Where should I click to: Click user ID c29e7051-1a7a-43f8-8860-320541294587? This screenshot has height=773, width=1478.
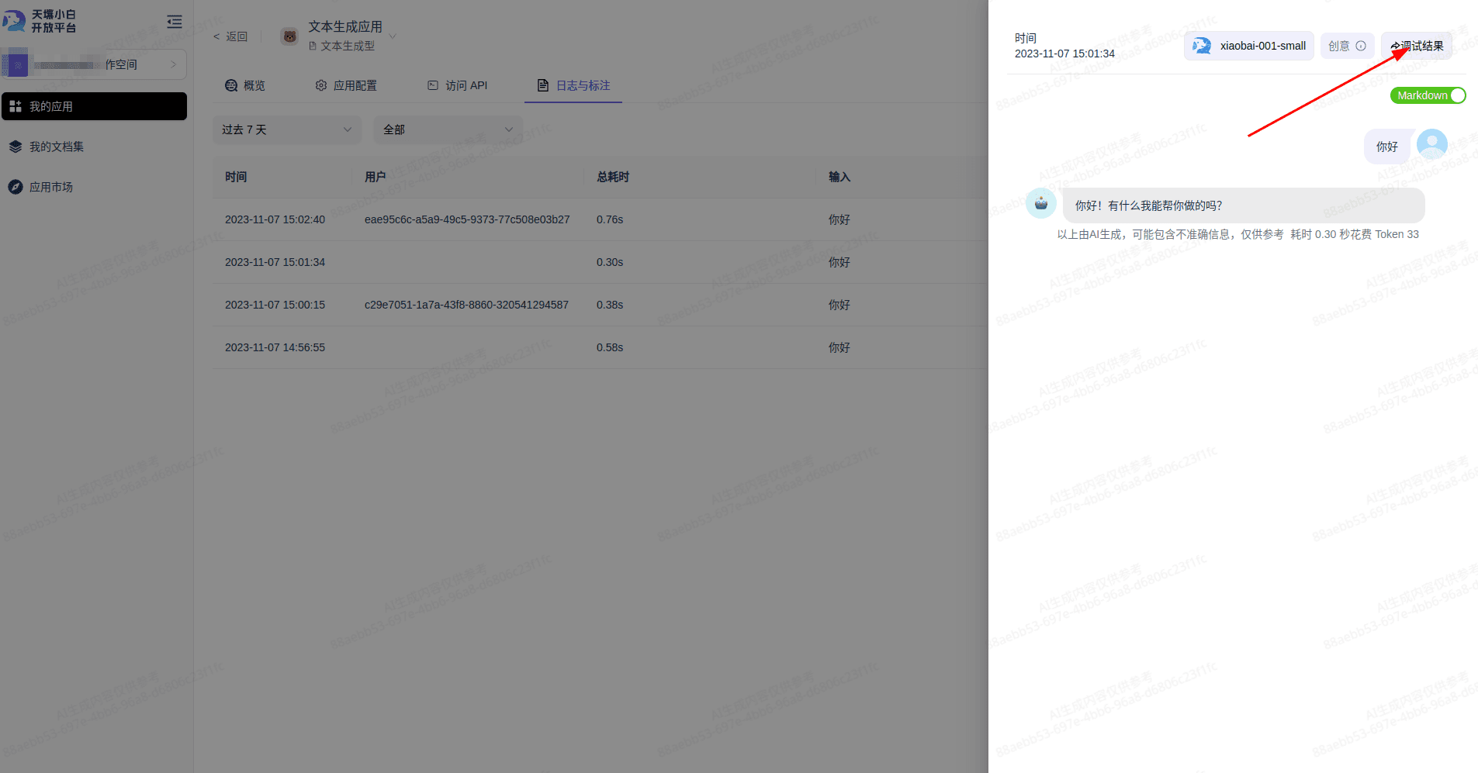click(466, 305)
